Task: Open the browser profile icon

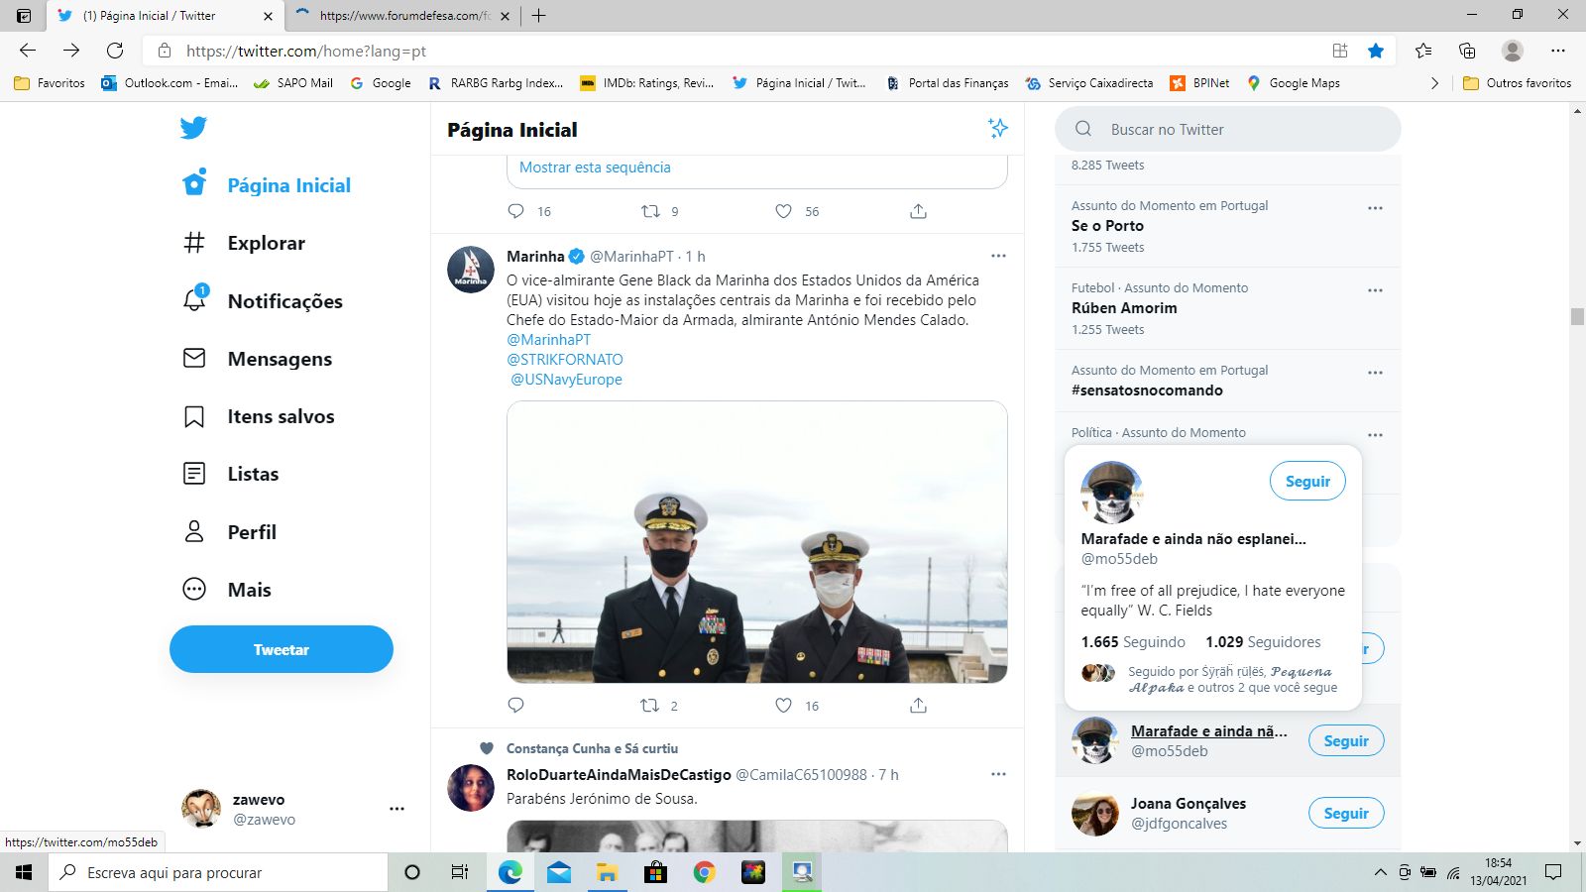Action: (x=1513, y=51)
